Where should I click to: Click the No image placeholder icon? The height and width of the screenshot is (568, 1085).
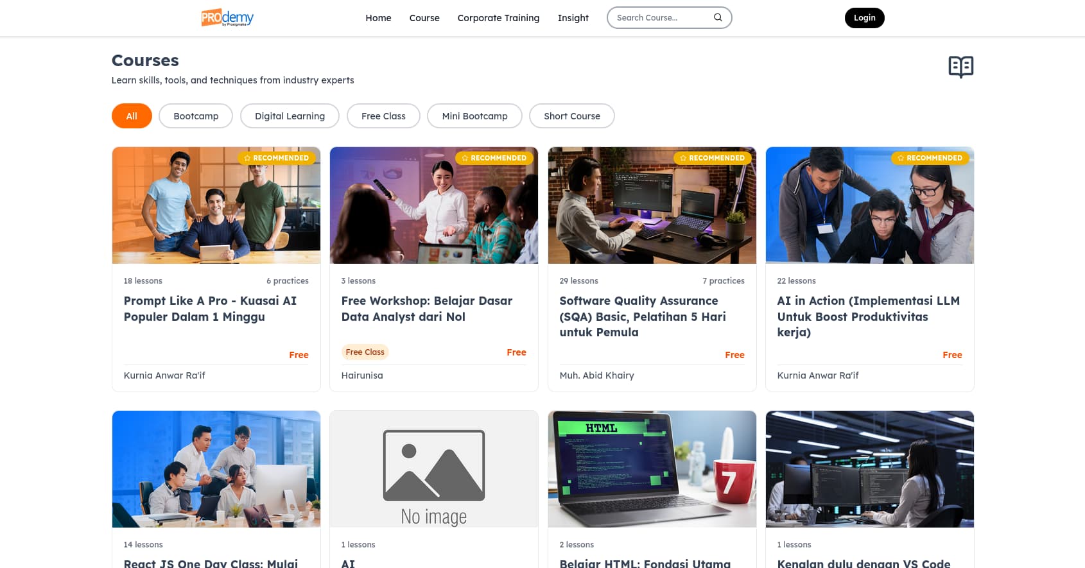434,466
